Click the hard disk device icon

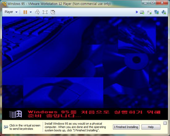click(142, 12)
